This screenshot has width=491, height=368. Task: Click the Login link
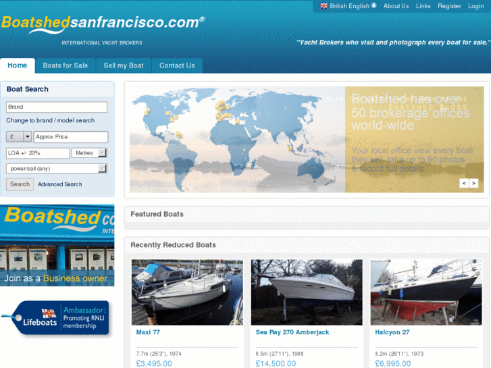[x=475, y=6]
